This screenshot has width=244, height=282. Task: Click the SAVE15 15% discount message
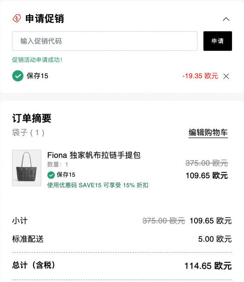click(98, 185)
